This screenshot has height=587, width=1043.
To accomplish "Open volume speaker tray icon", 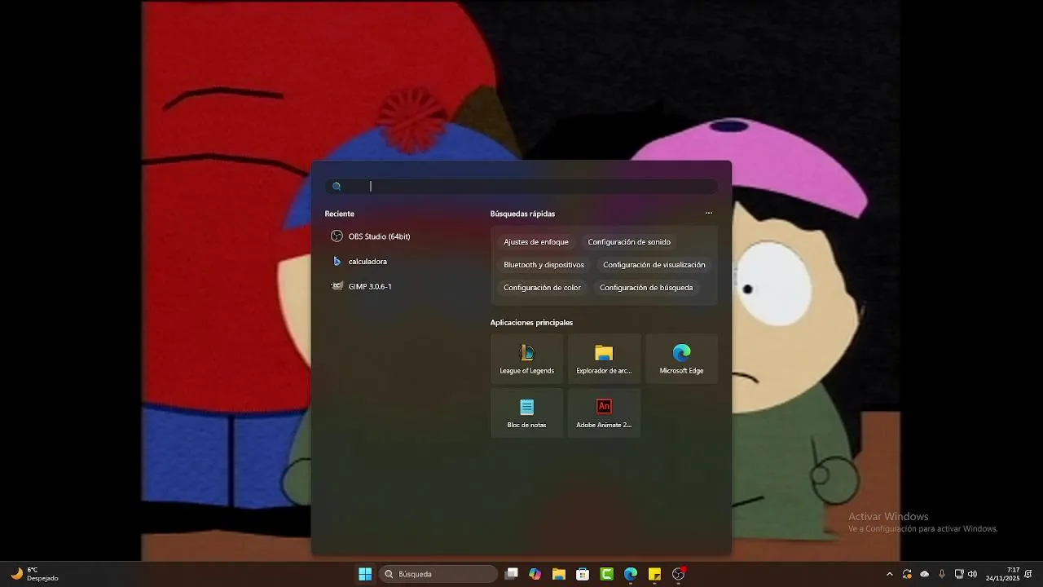I will pos(972,574).
